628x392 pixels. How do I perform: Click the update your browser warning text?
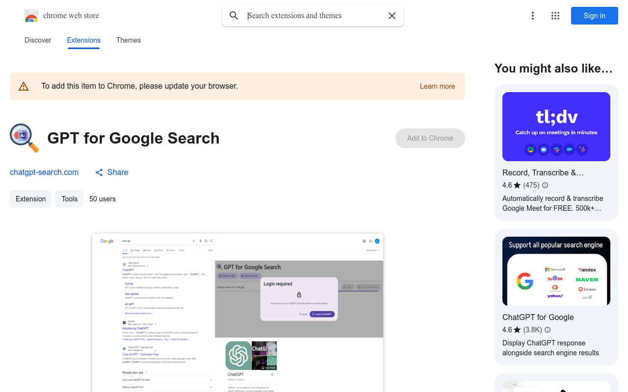(139, 86)
